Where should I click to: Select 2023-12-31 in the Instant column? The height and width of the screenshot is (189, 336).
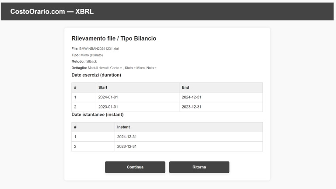(x=127, y=146)
